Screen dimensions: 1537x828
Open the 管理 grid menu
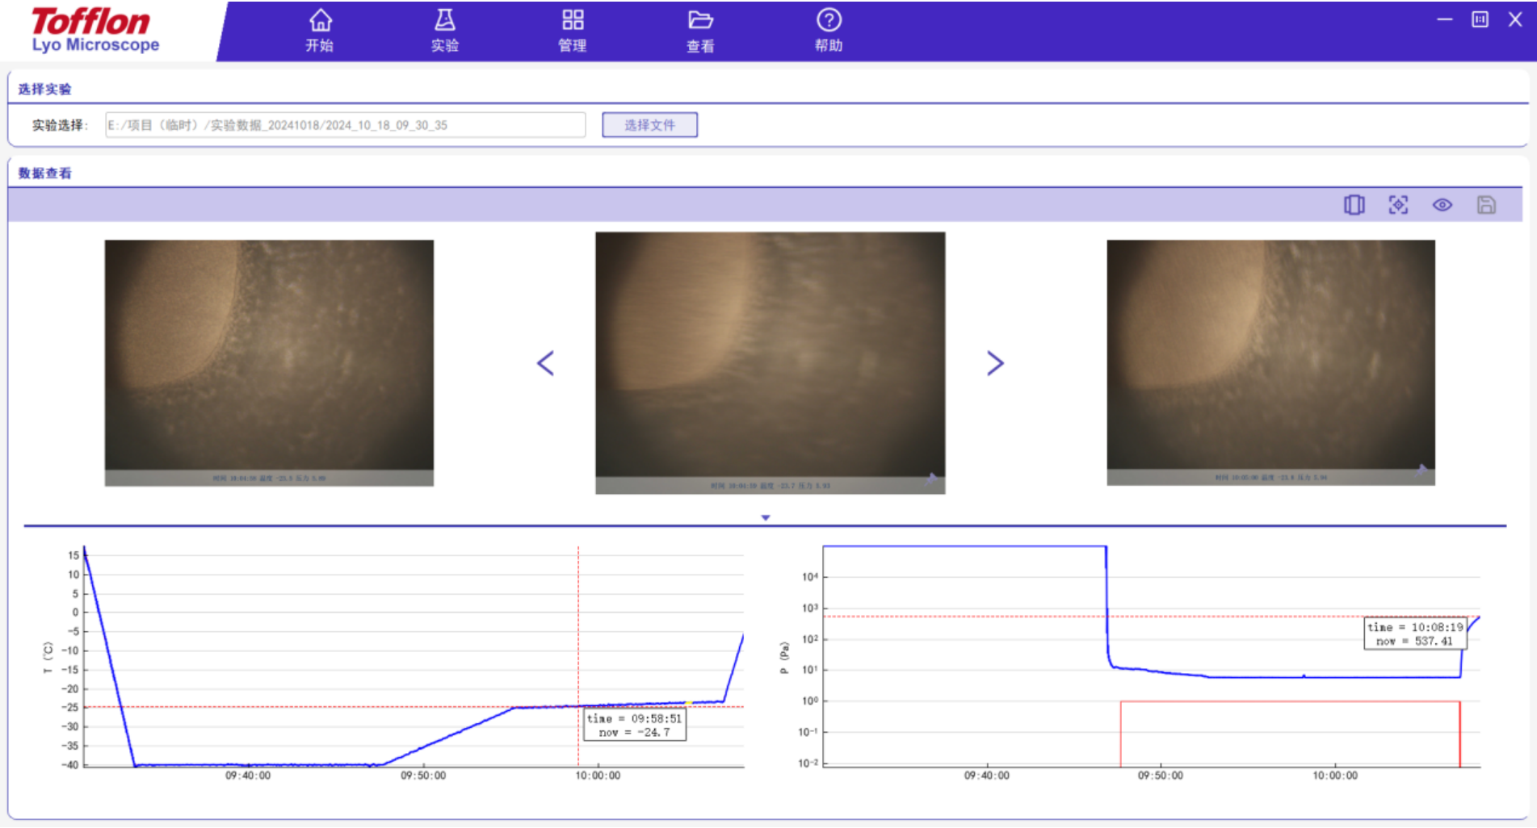(x=573, y=31)
